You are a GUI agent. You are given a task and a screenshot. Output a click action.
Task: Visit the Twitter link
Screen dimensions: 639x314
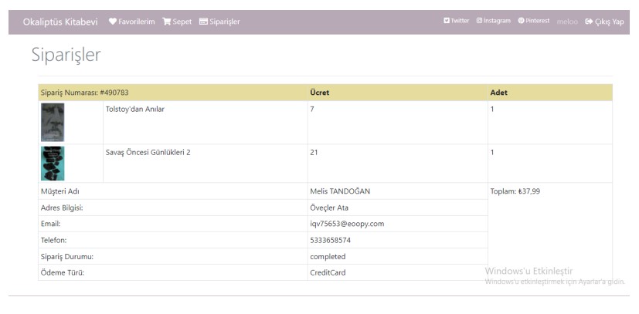coord(457,21)
